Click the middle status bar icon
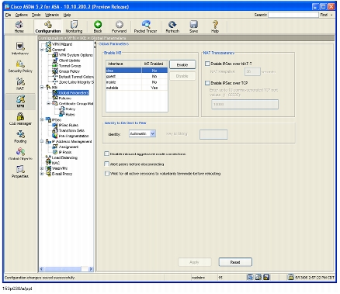 (258, 277)
